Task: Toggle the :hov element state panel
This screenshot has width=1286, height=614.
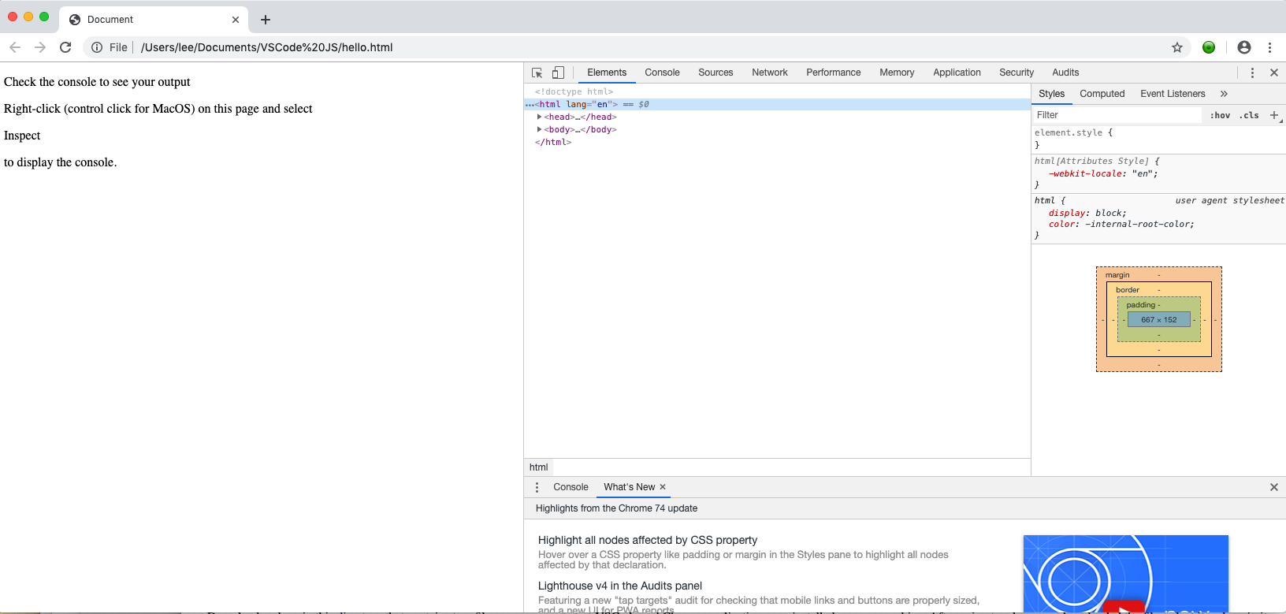Action: 1220,115
